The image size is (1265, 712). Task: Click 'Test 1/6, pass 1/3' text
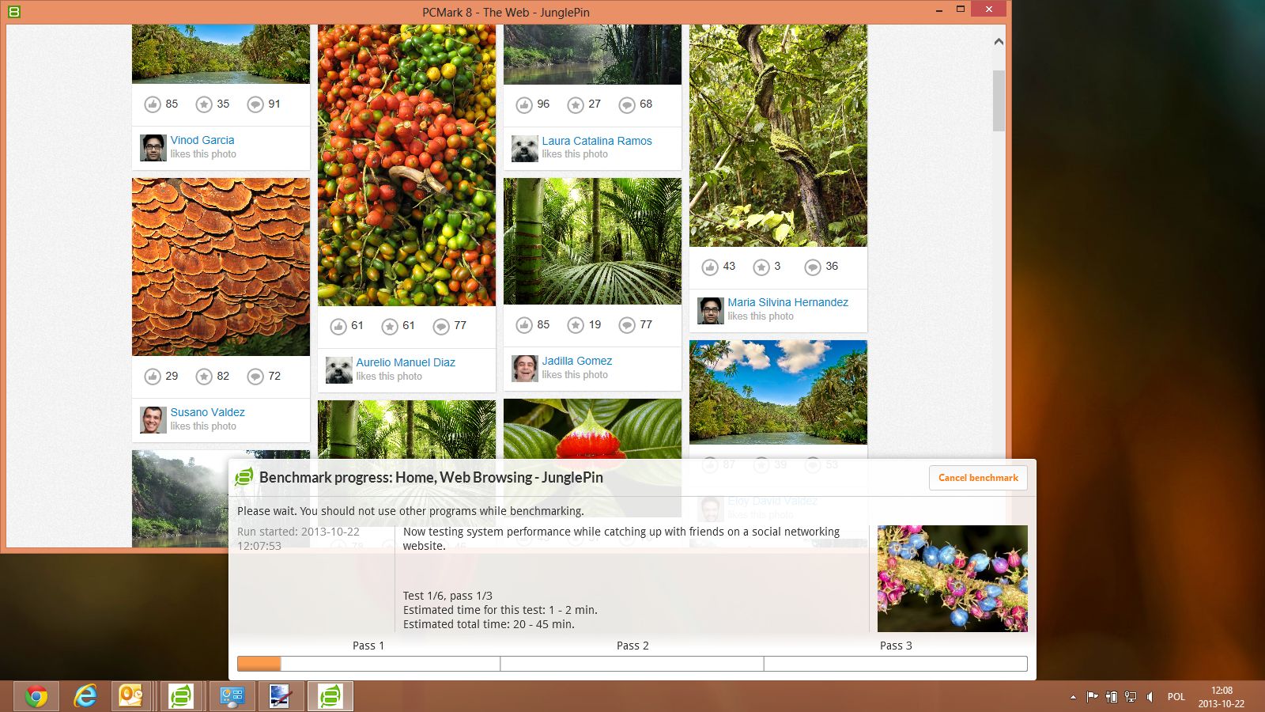[x=447, y=596]
